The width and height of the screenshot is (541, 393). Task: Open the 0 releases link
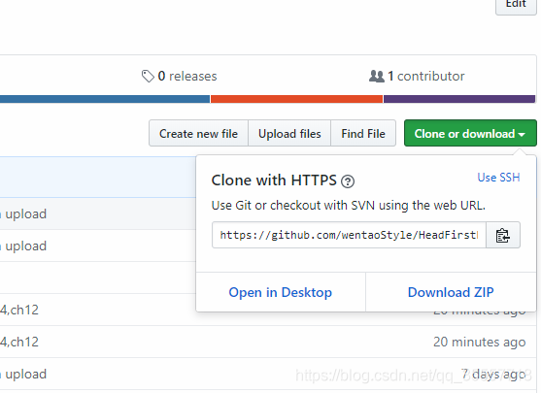coord(180,77)
